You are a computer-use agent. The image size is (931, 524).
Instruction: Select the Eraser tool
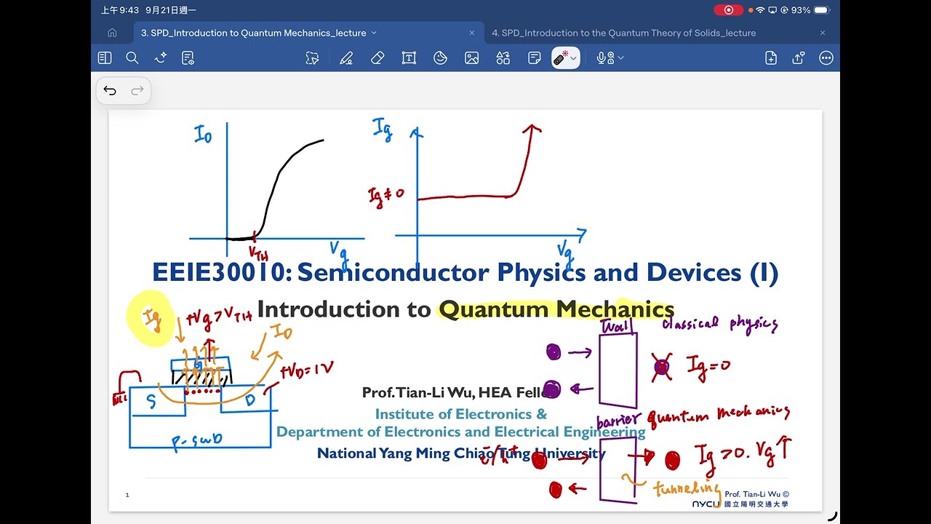point(377,58)
